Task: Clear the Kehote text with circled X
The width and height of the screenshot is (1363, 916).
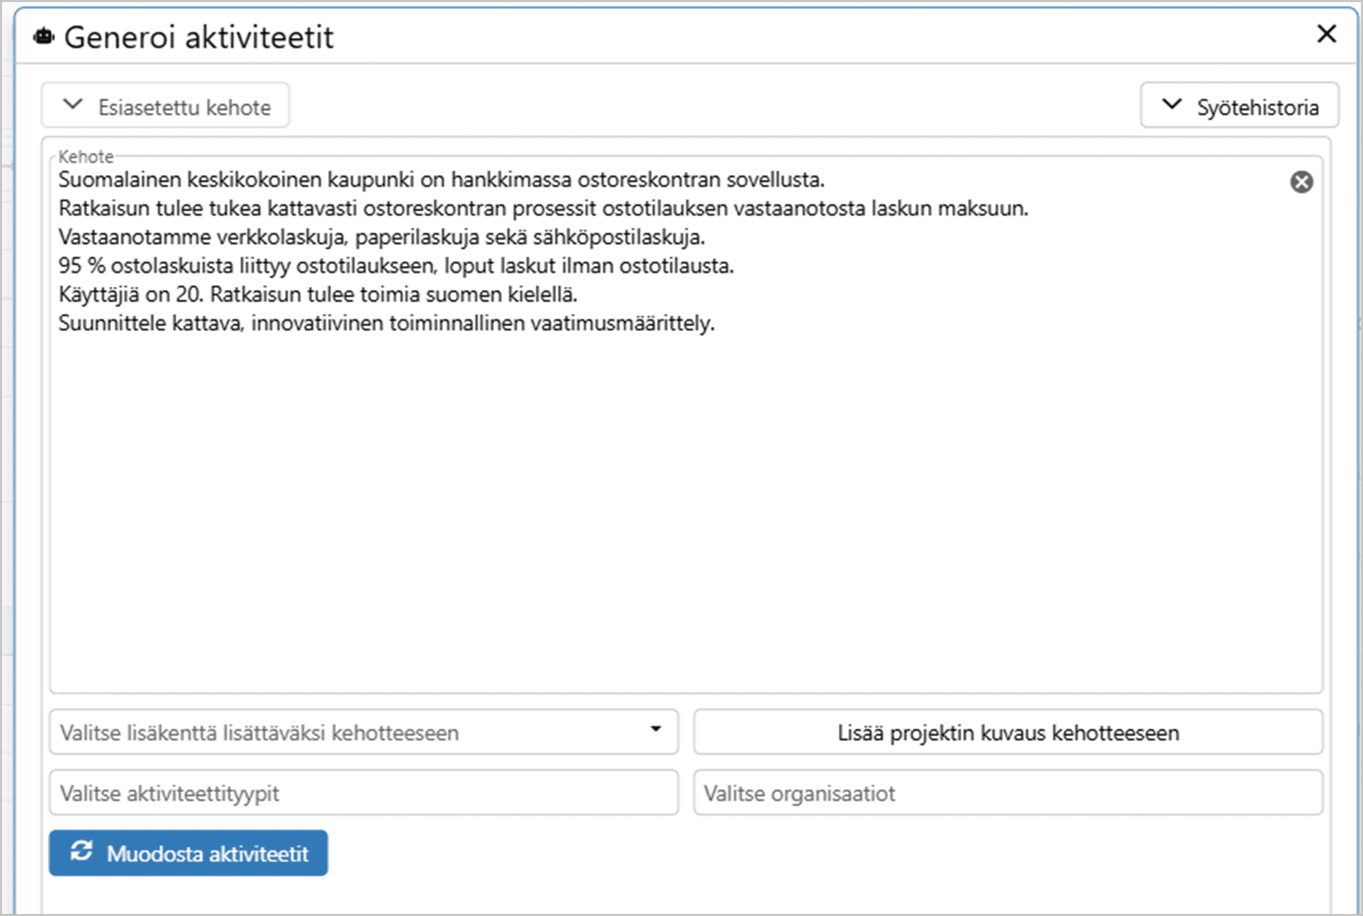Action: click(1301, 182)
